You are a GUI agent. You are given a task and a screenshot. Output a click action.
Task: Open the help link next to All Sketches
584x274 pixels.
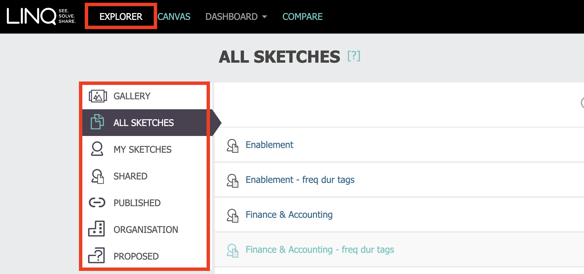[x=354, y=56]
